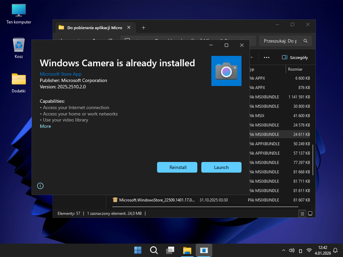343x257 pixels.
Task: Switch to details list view in status bar
Action: pyautogui.click(x=302, y=213)
